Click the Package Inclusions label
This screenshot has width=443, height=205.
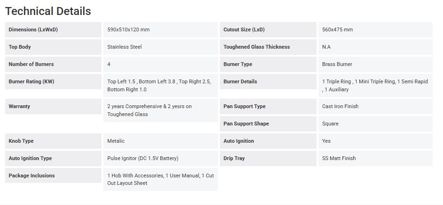pyautogui.click(x=31, y=176)
